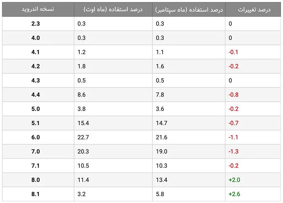
Task: Select the August value 8.6 cell
Action: point(82,95)
